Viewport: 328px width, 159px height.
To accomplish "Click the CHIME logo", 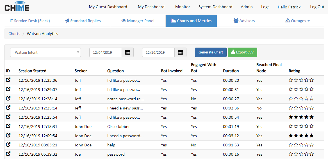I will coord(17,7).
